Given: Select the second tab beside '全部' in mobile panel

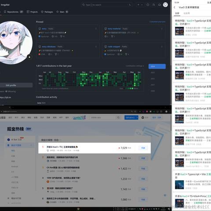Looking at the screenshot, I should pos(186,13).
